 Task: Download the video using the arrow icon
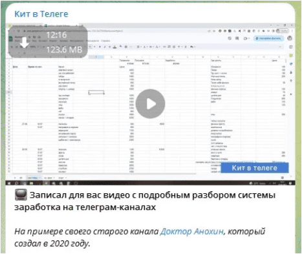(25, 43)
